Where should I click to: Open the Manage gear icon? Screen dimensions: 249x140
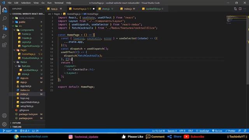pos(4,124)
